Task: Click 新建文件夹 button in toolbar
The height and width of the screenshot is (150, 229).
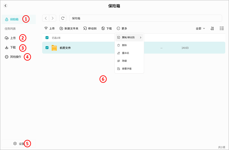Action: pyautogui.click(x=69, y=28)
